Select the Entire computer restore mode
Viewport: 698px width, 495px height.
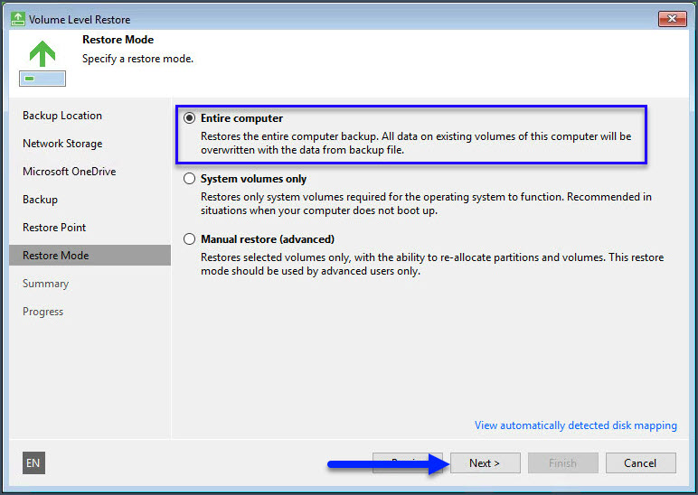[x=189, y=118]
